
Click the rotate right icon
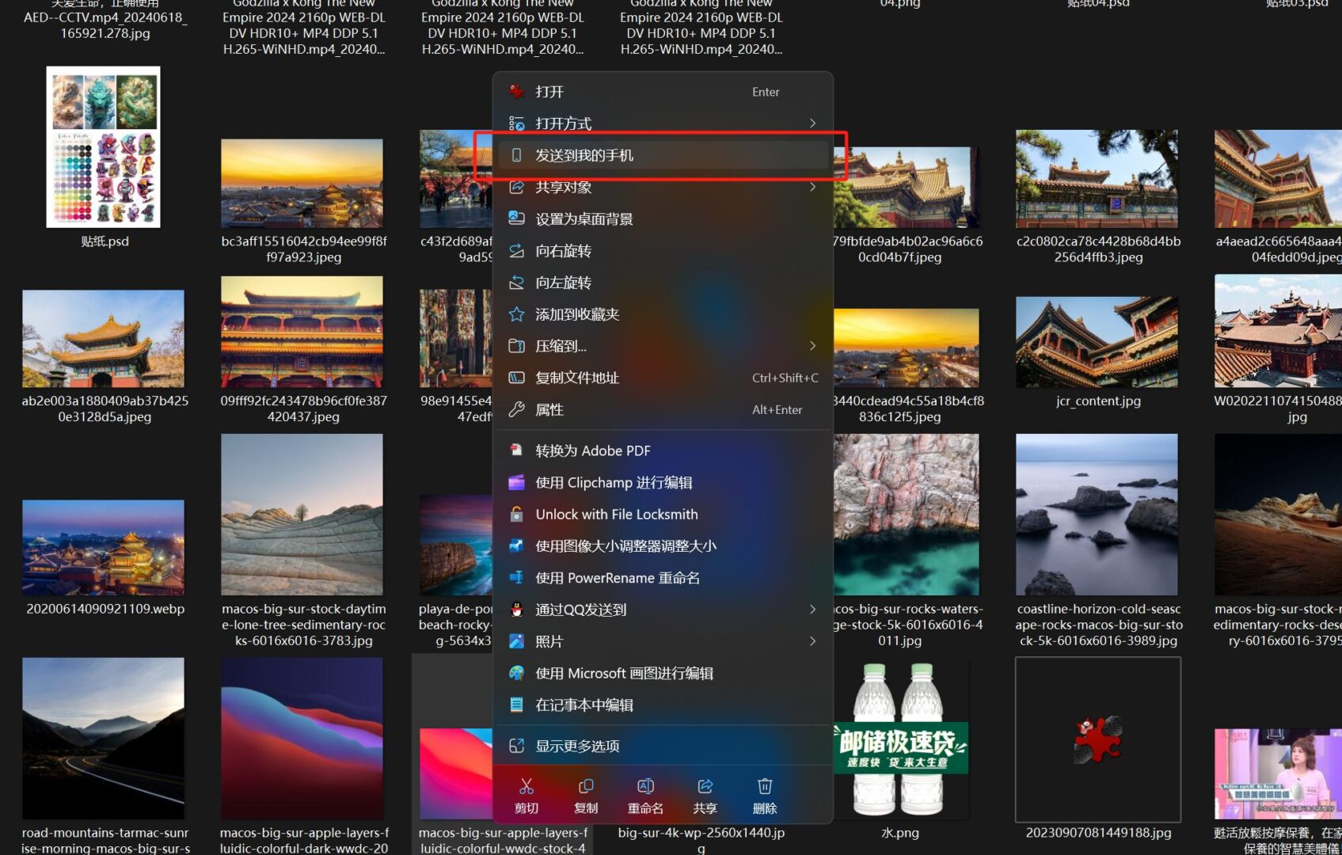coord(516,251)
